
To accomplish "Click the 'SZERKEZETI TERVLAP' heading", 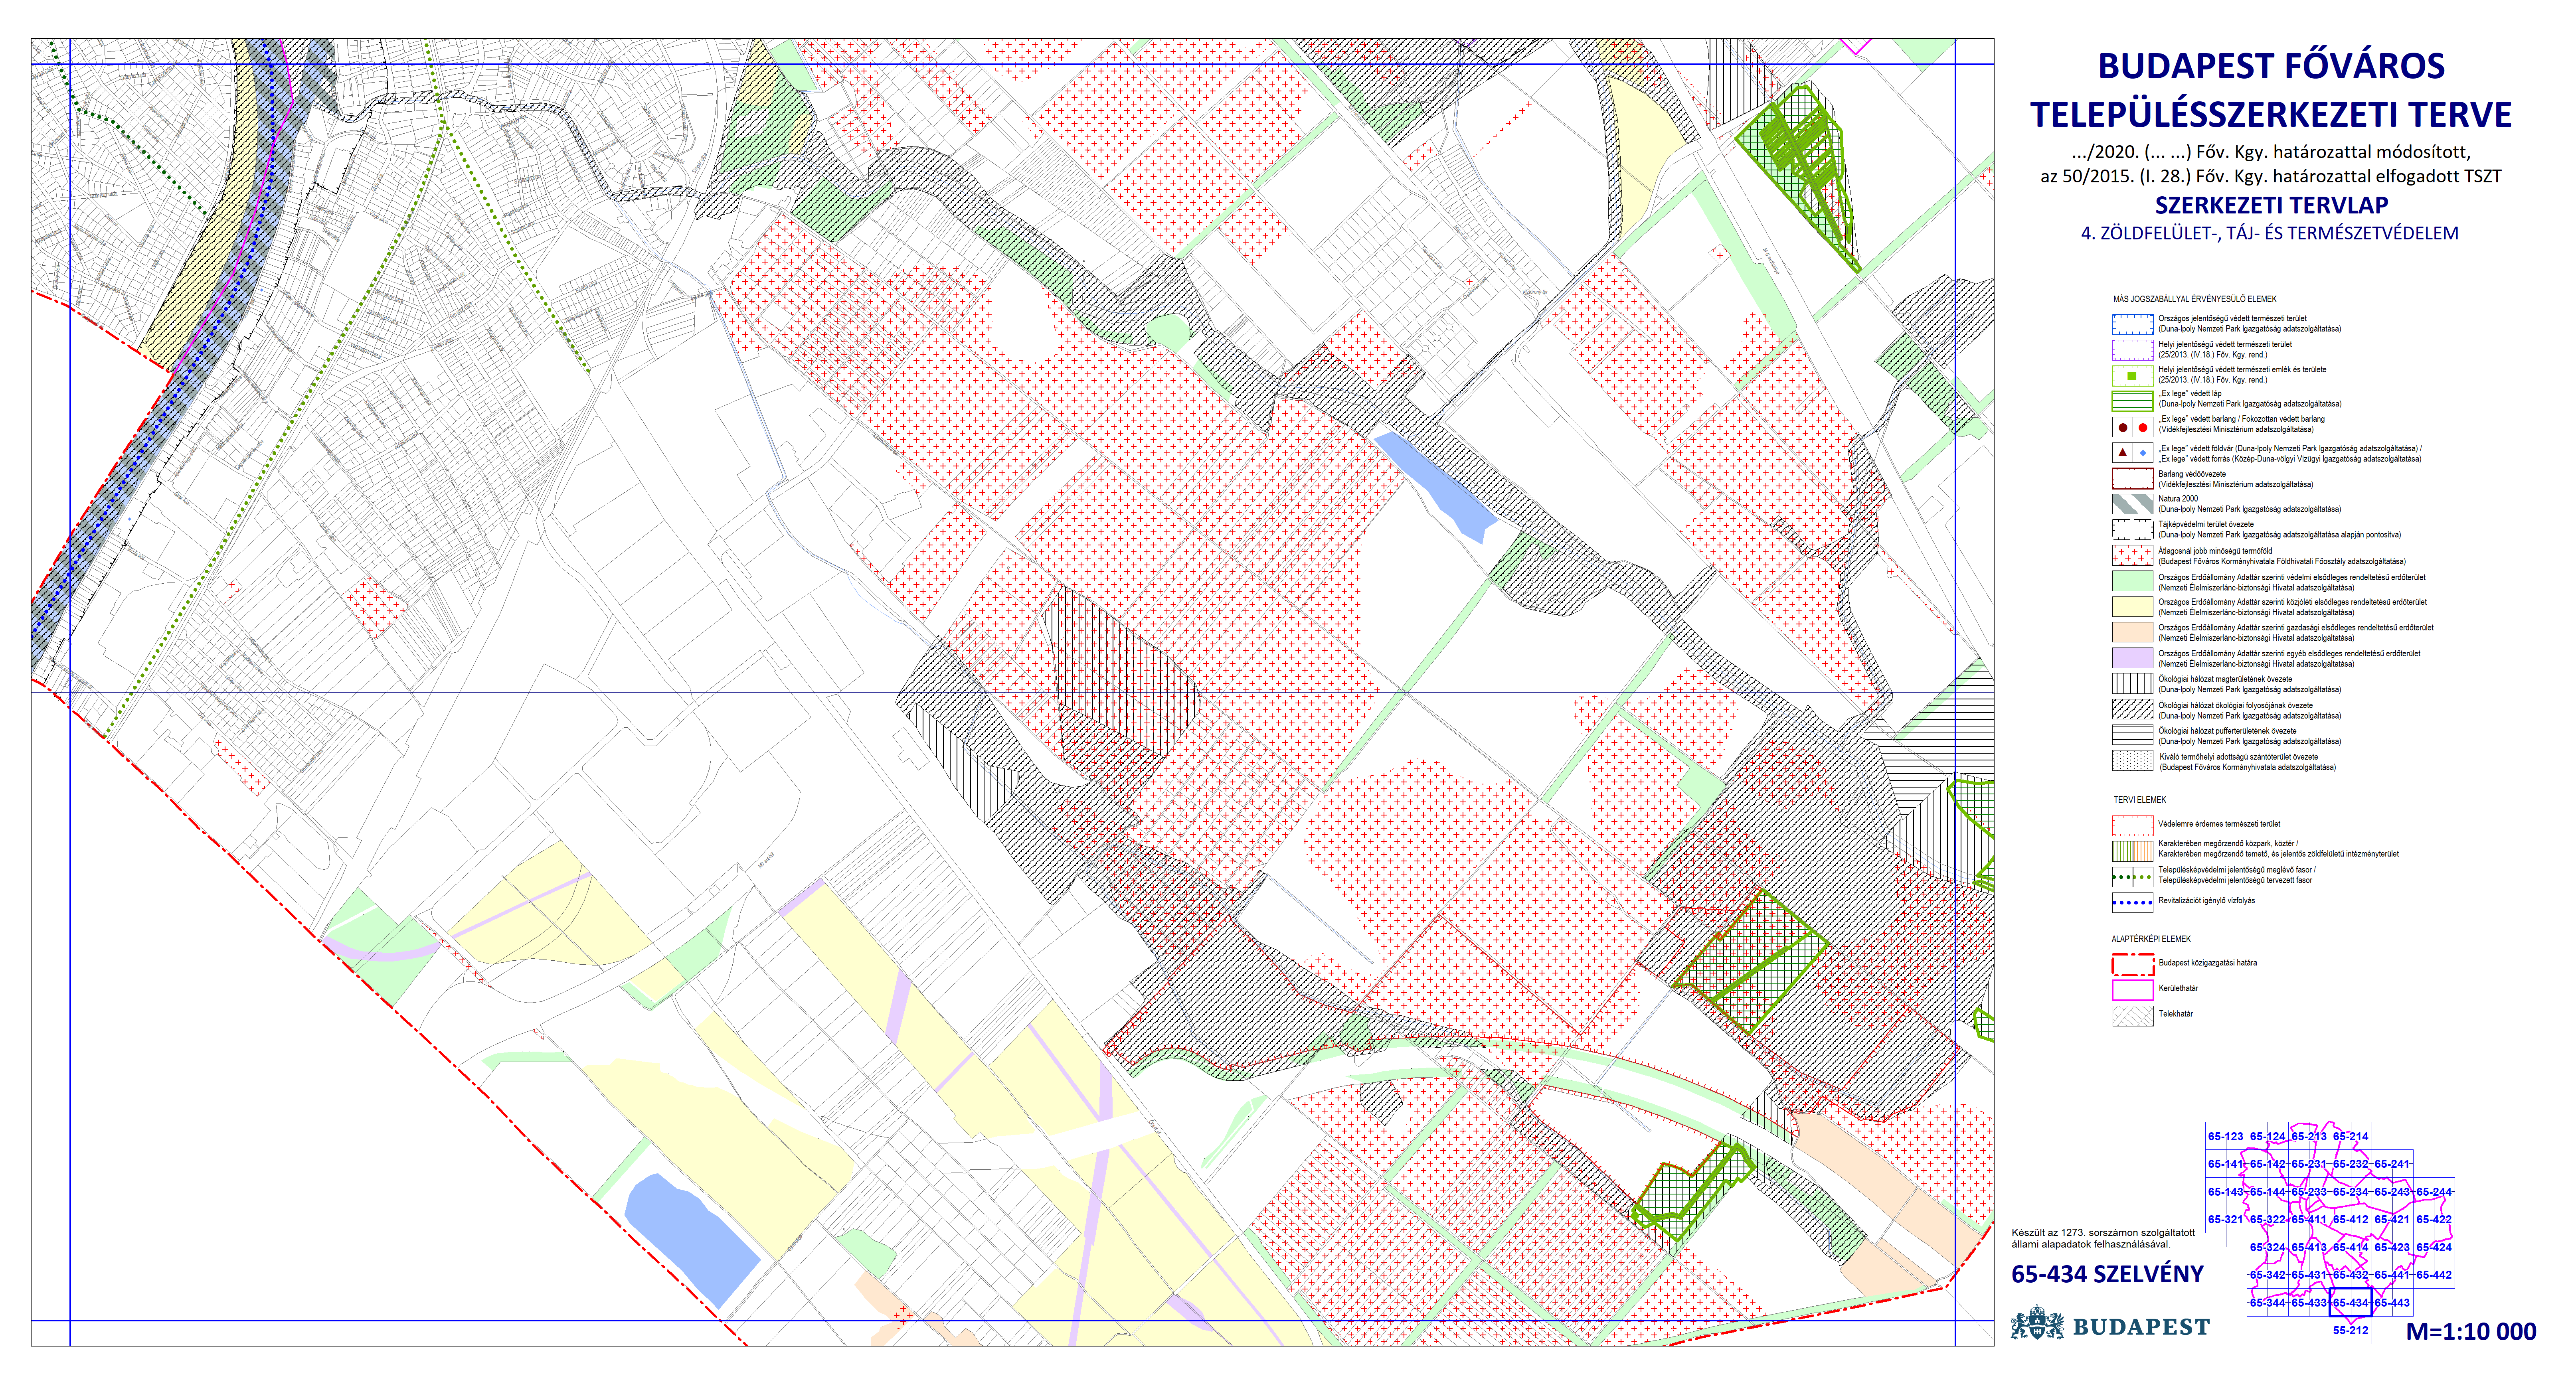I will [x=2271, y=206].
